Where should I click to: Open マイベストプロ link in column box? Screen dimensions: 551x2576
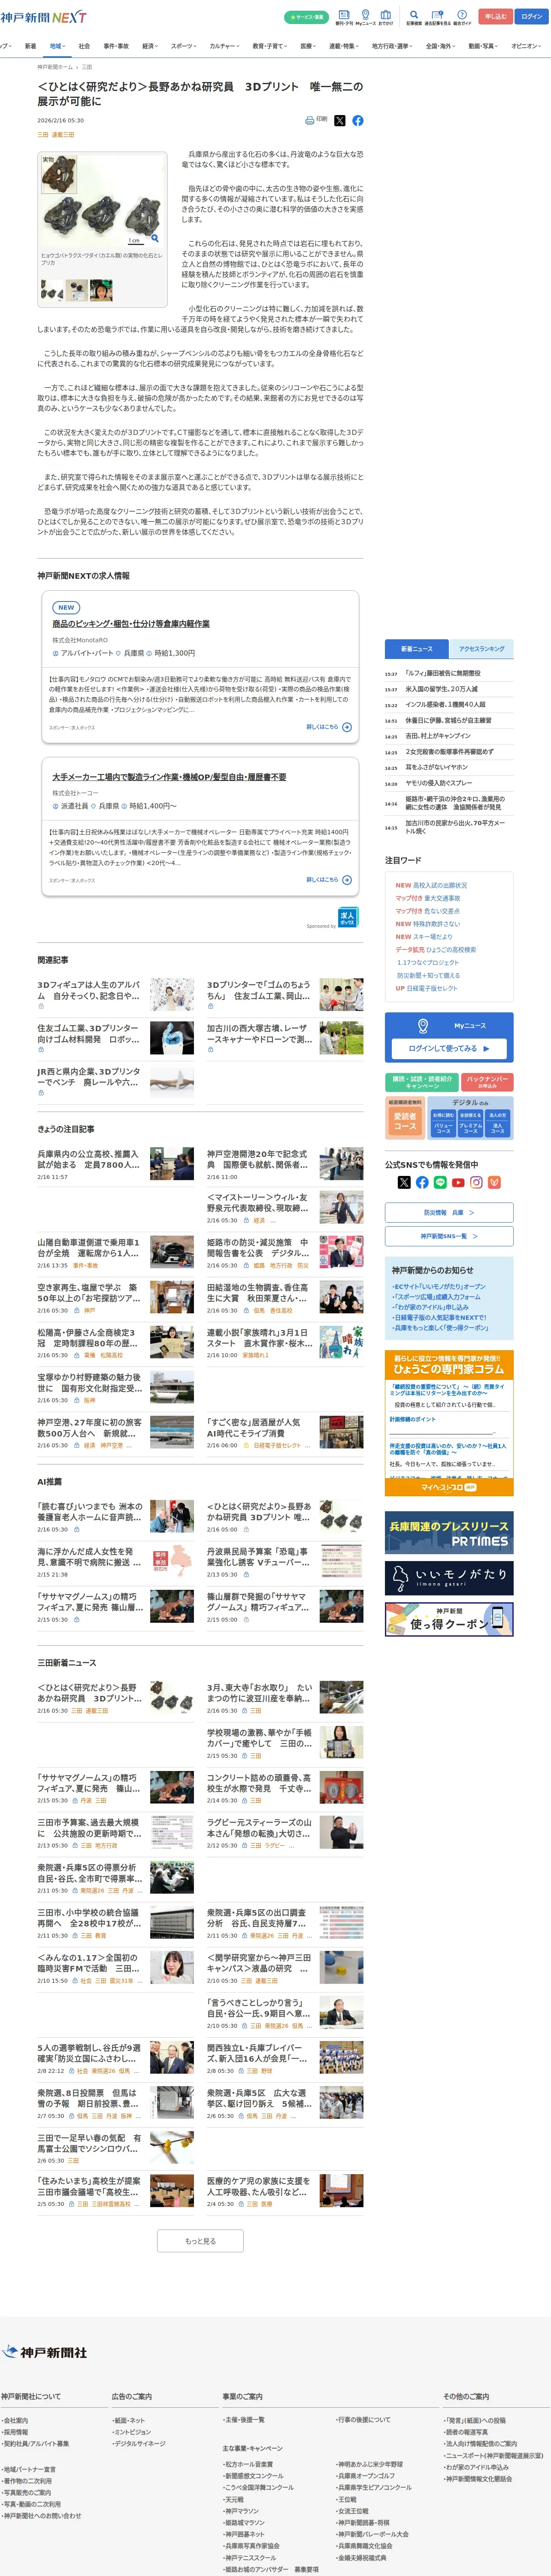click(x=449, y=1487)
